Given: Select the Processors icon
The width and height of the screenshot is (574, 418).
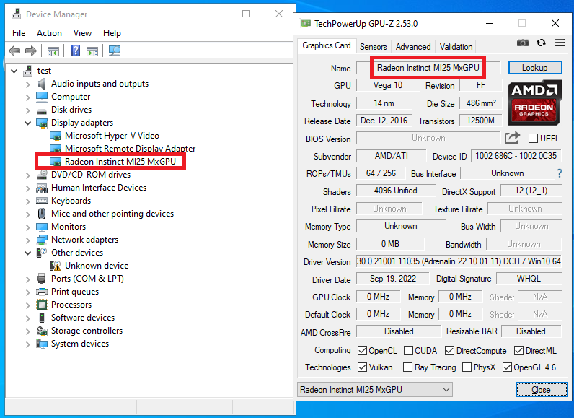Looking at the screenshot, I should 42,305.
